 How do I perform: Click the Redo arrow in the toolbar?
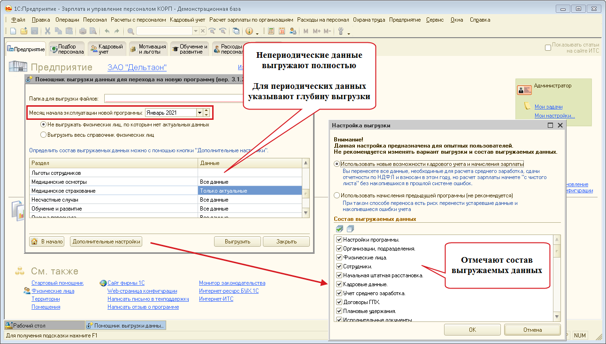click(117, 31)
